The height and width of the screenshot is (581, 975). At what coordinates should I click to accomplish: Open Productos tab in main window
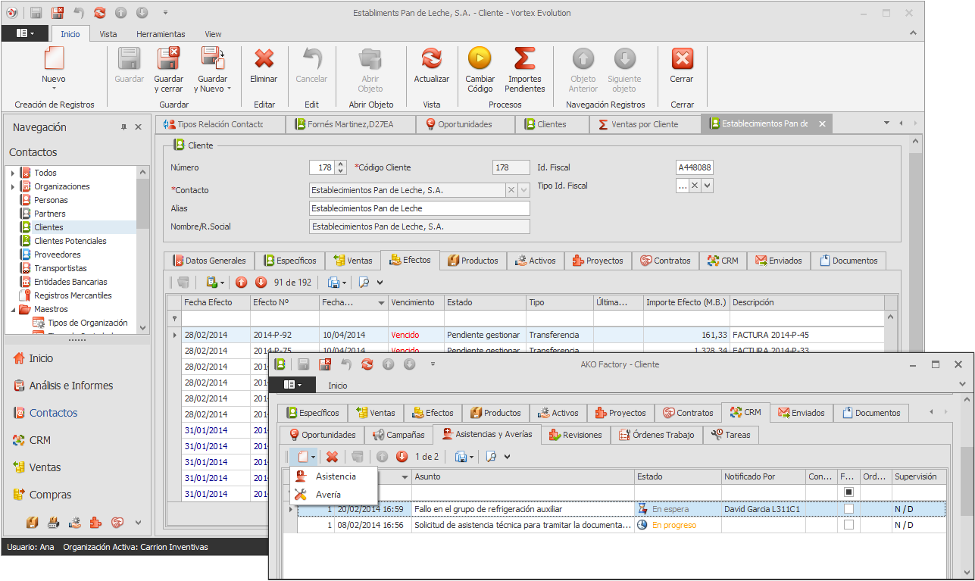[x=473, y=261]
